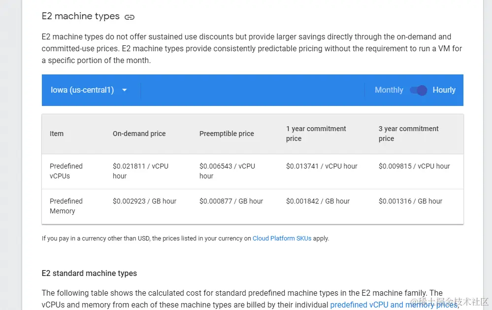Click the 1 year commitment price header
The width and height of the screenshot is (492, 310).
tap(316, 134)
